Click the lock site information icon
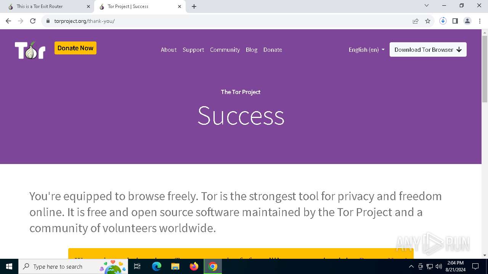This screenshot has width=488, height=274. click(48, 21)
